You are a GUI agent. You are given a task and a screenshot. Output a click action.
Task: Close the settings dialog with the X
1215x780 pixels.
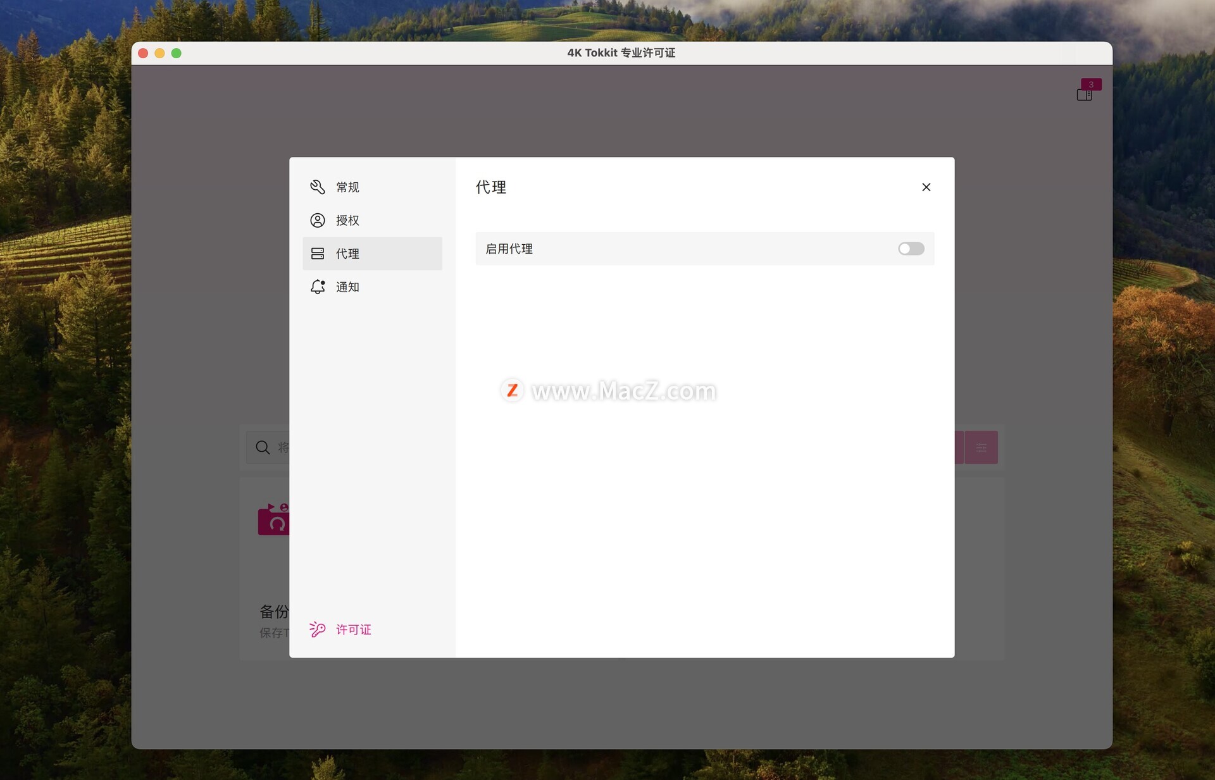926,187
